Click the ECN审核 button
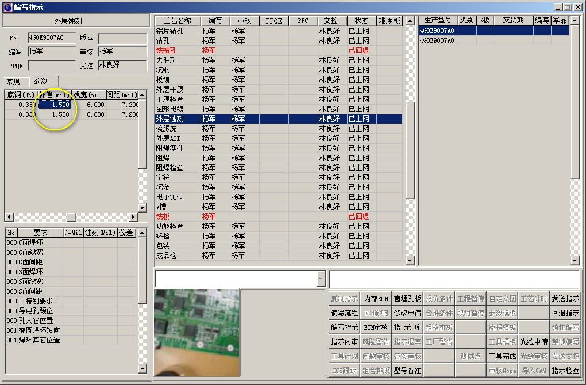The height and width of the screenshot is (385, 586). [376, 328]
